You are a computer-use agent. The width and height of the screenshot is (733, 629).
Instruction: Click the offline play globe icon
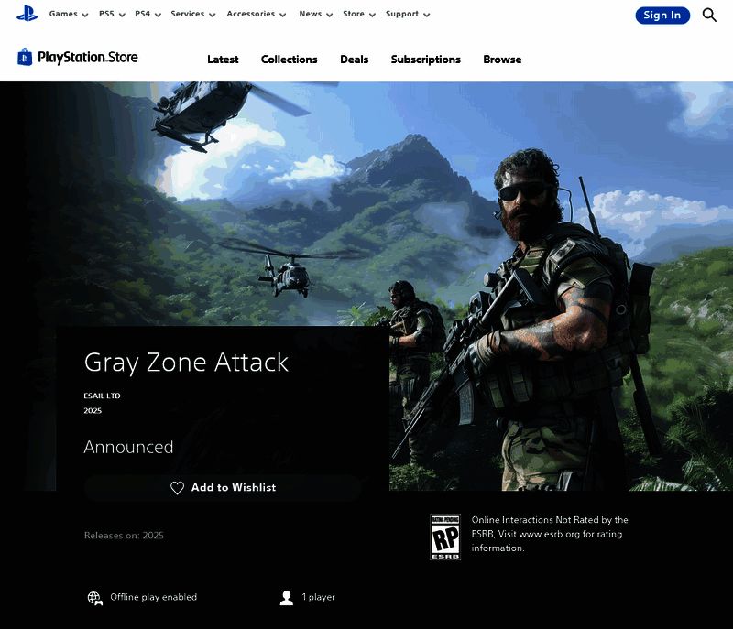tap(95, 598)
